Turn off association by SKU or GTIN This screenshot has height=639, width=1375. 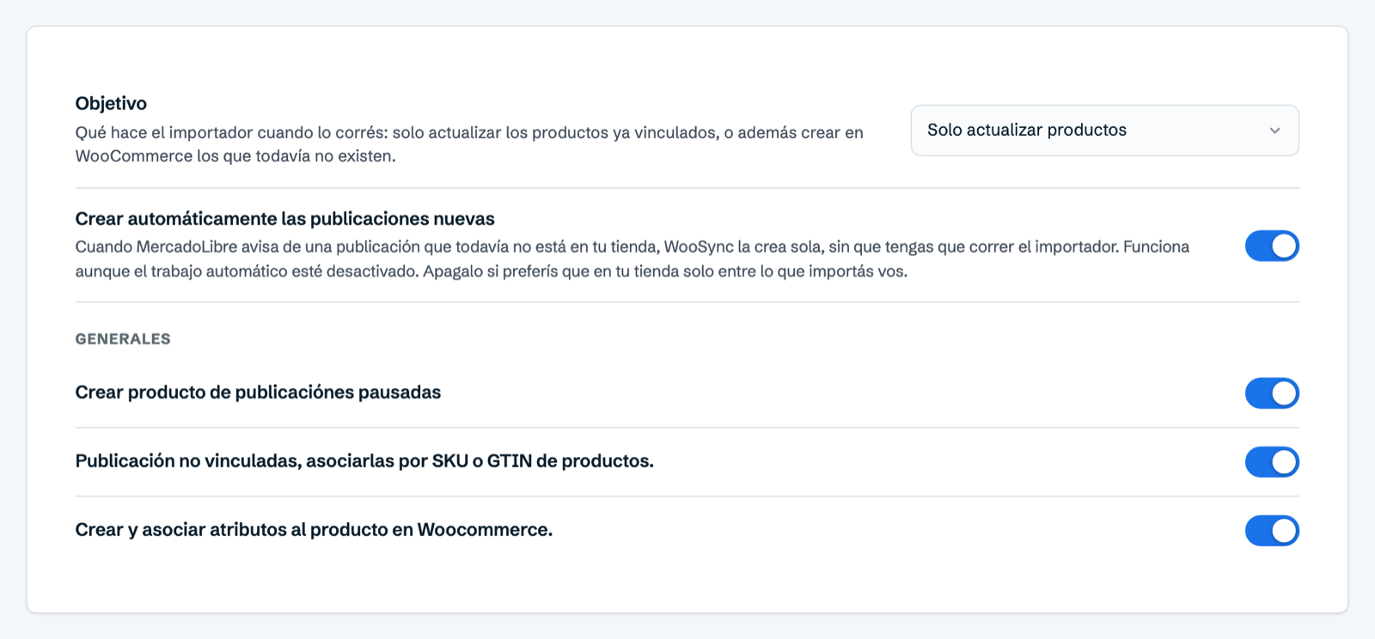[x=1272, y=462]
